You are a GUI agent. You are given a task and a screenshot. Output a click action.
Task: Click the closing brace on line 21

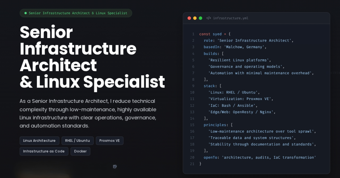(x=200, y=164)
